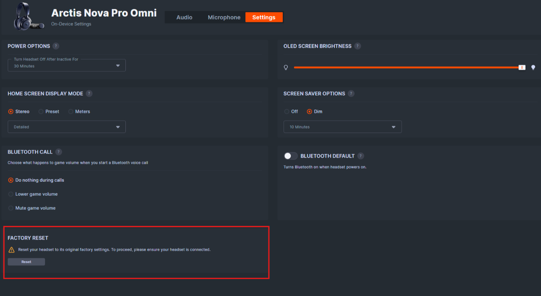Choose the Meters display mode
This screenshot has height=296, width=541.
79,111
